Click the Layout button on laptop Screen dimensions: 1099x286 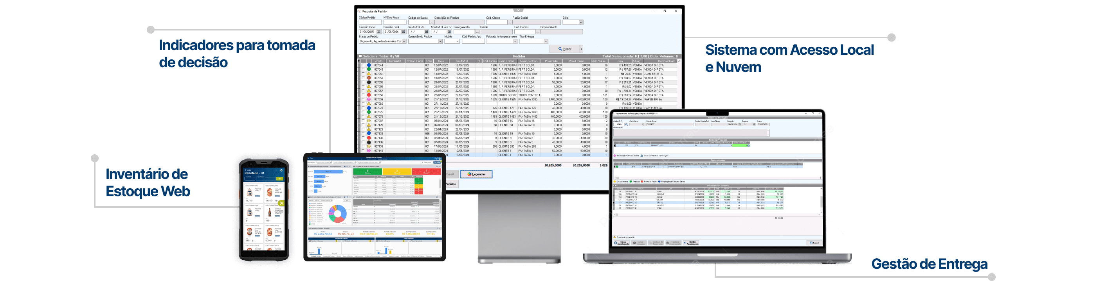[814, 243]
